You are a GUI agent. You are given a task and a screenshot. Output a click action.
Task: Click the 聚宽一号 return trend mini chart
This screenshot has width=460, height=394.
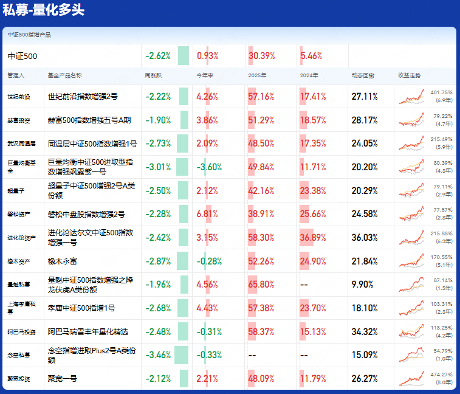411,379
